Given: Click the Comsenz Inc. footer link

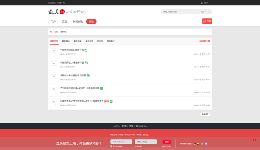Looking at the screenshot, I should [x=141, y=126].
